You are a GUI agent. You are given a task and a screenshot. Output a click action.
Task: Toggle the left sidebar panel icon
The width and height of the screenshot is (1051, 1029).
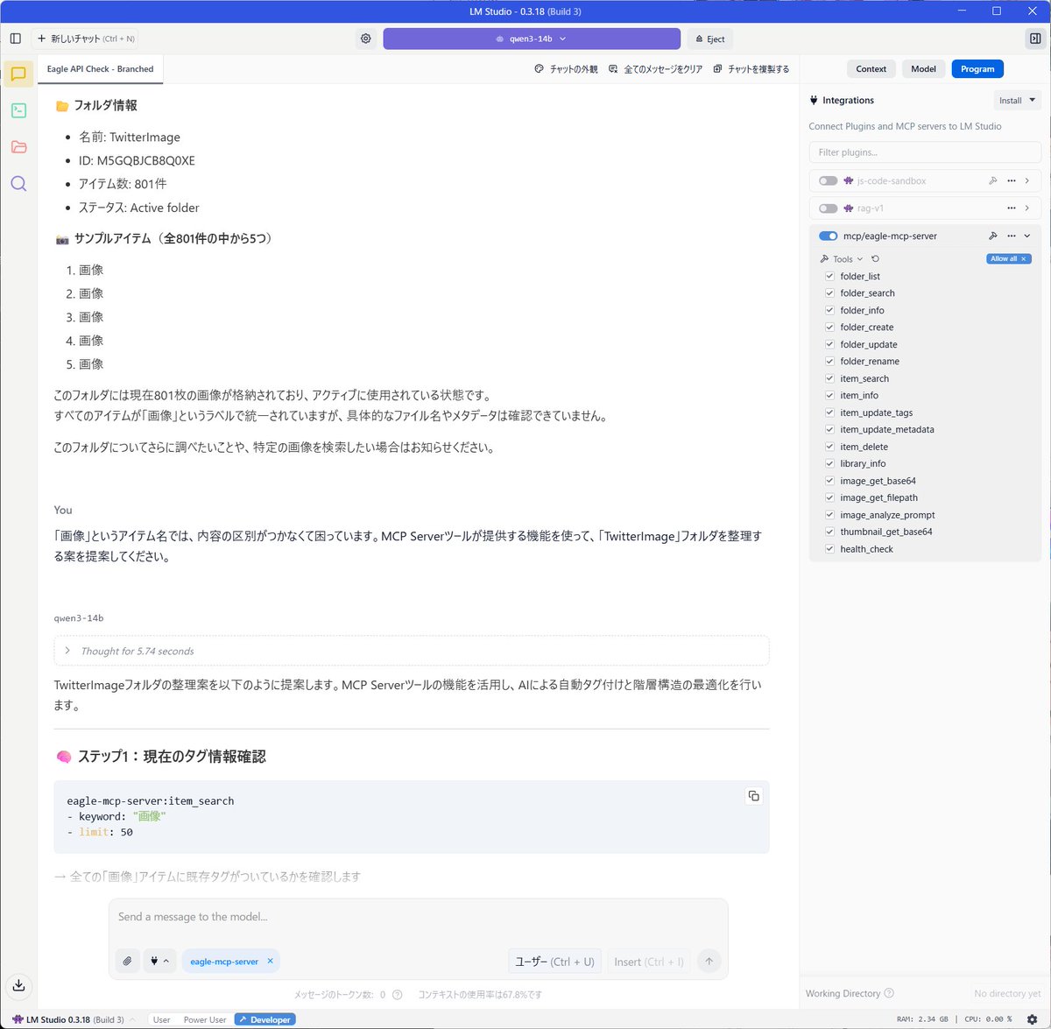coord(16,39)
